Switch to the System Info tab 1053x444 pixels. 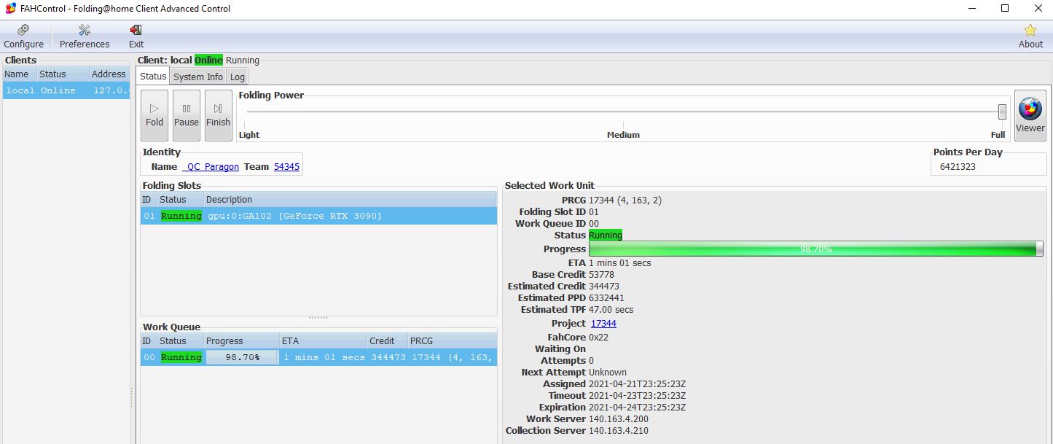[198, 77]
